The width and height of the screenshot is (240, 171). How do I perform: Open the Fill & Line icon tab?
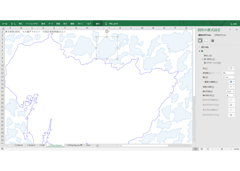click(x=200, y=40)
